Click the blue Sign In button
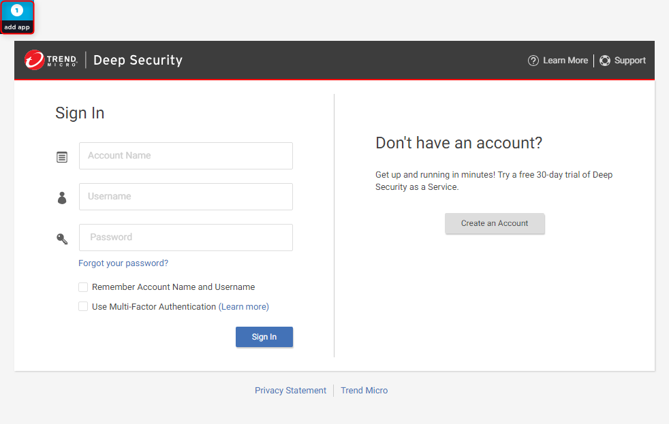 point(264,337)
